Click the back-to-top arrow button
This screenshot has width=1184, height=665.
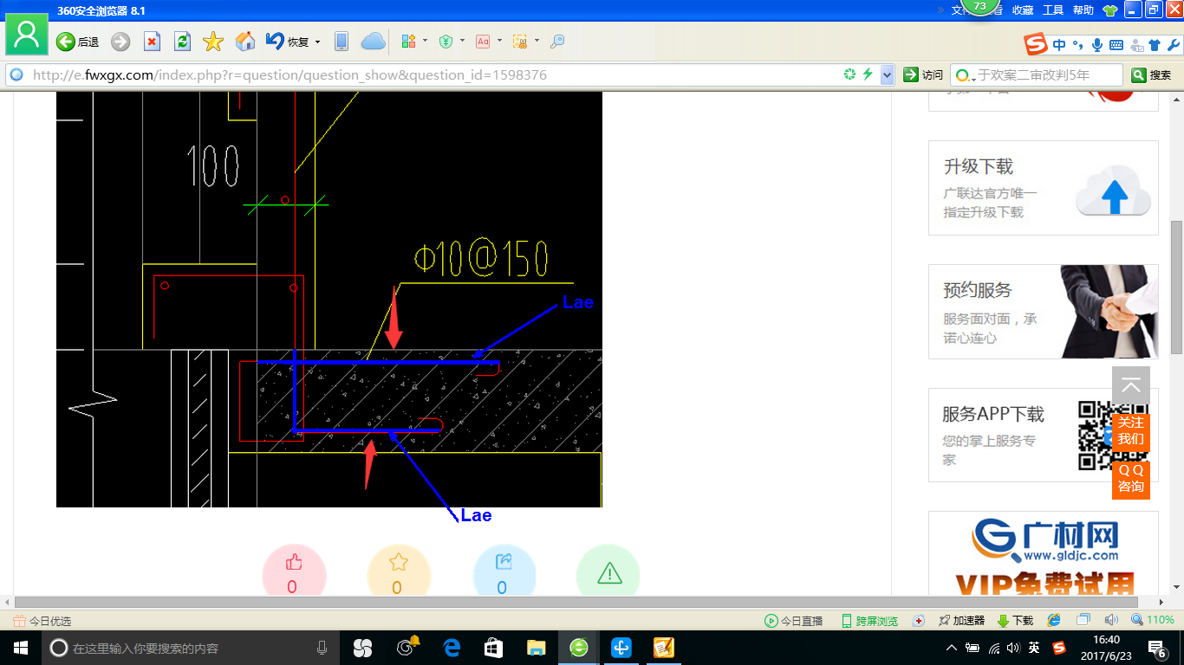(x=1131, y=386)
